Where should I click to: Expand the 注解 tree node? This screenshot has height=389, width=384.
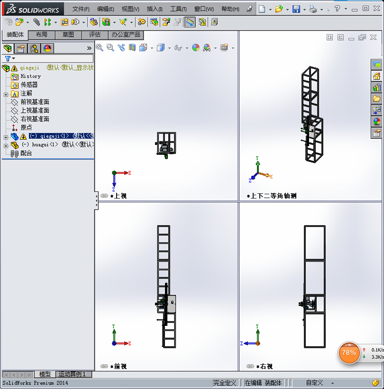pos(6,95)
